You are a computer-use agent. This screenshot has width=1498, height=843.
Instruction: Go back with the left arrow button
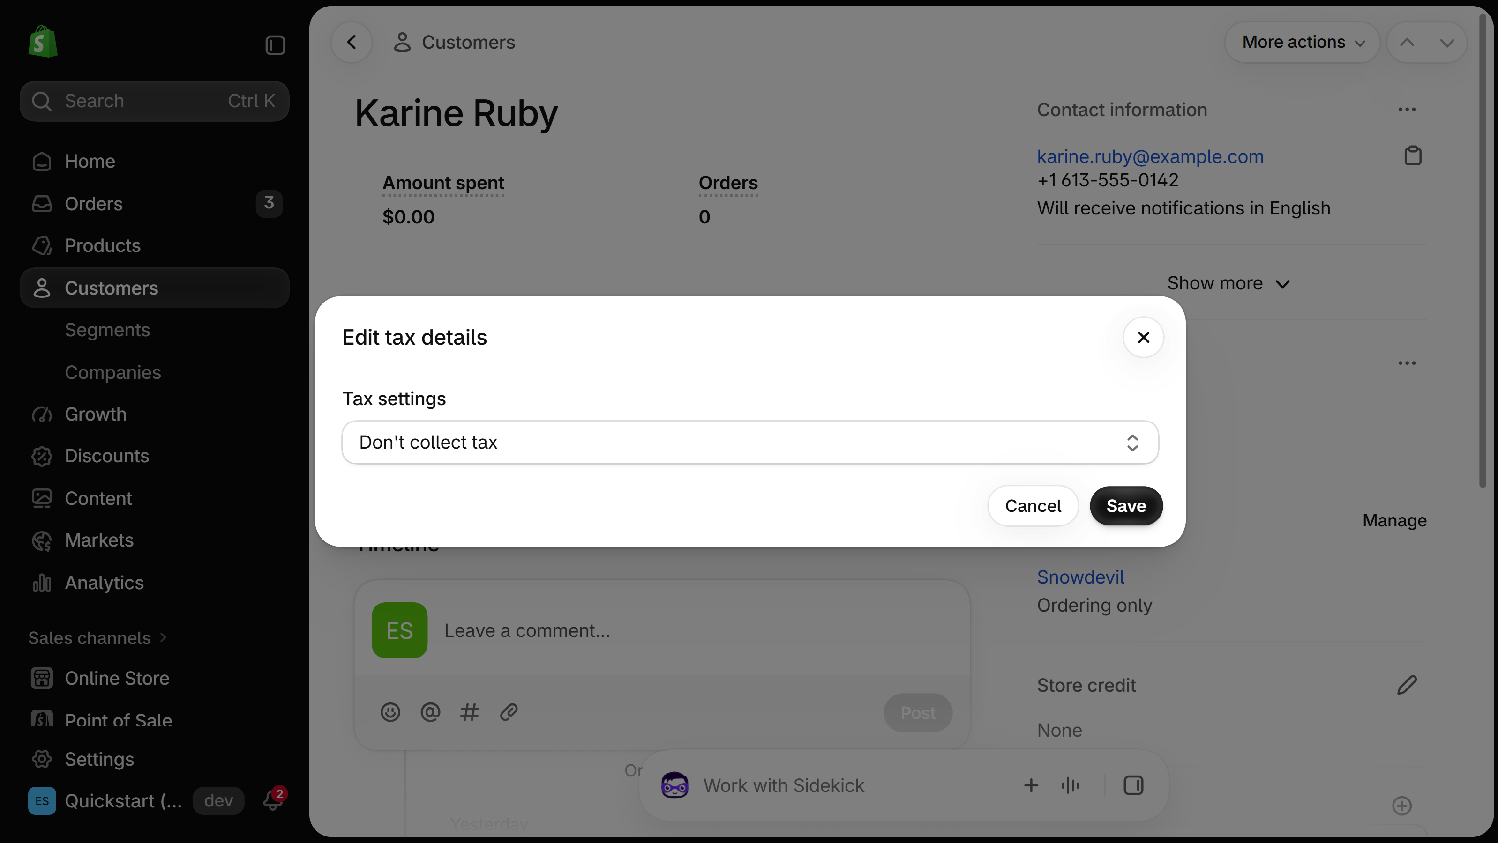click(x=351, y=42)
